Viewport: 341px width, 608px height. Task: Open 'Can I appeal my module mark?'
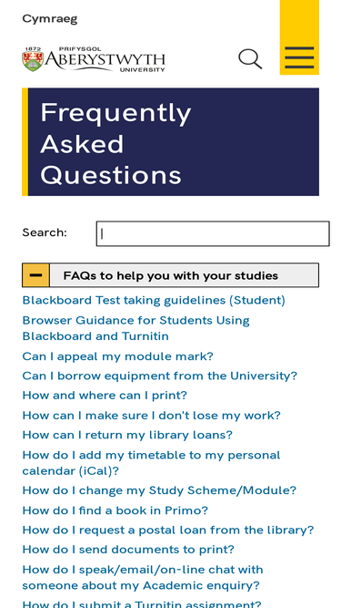coord(117,356)
